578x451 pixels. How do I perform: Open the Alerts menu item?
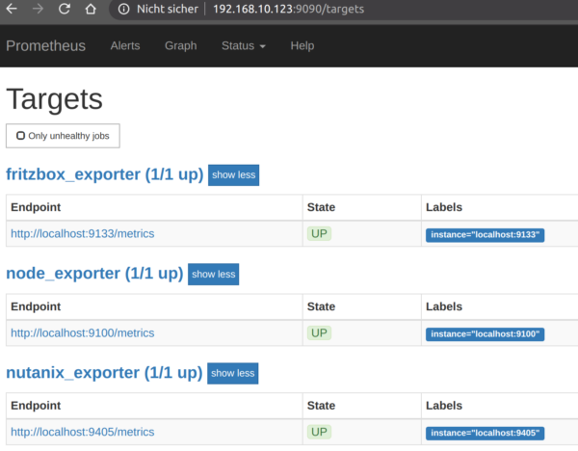pos(125,45)
